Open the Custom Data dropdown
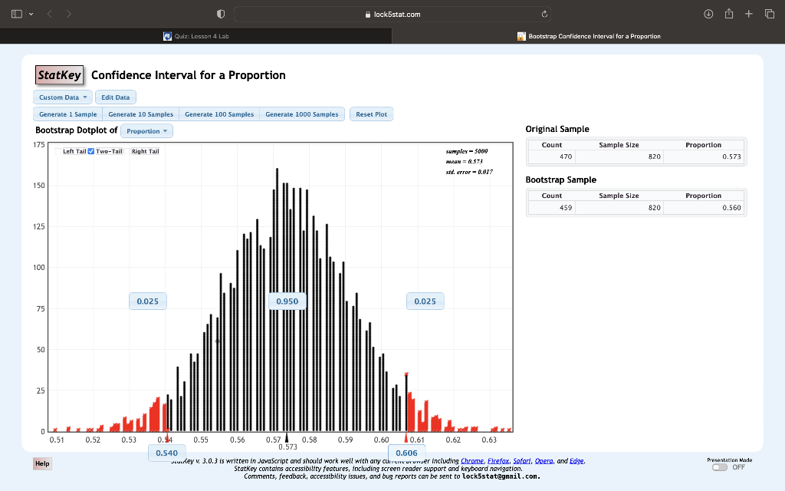The image size is (785, 491). 62,97
